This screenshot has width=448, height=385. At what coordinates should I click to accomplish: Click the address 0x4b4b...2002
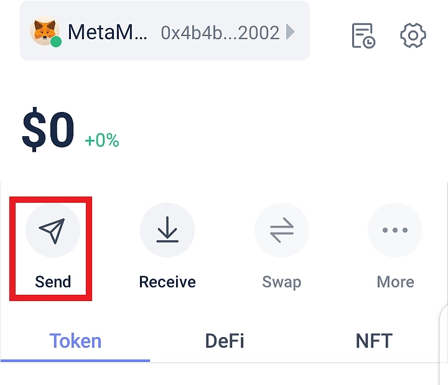tap(220, 32)
